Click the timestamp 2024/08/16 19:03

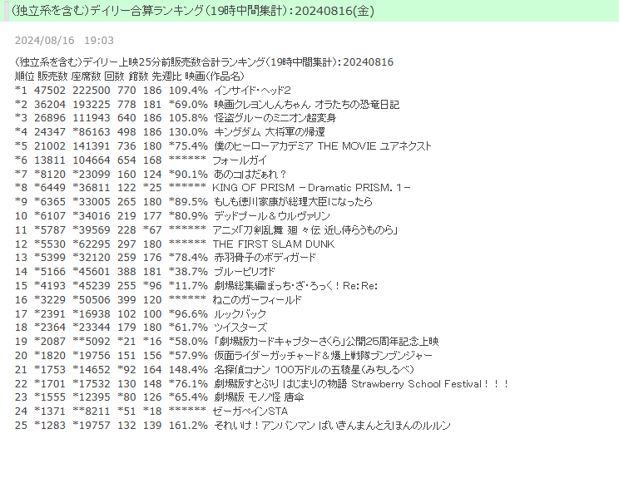click(x=64, y=40)
